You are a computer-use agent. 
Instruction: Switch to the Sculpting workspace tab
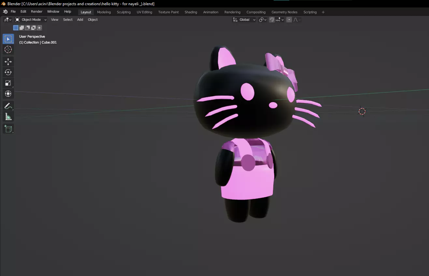pos(124,12)
